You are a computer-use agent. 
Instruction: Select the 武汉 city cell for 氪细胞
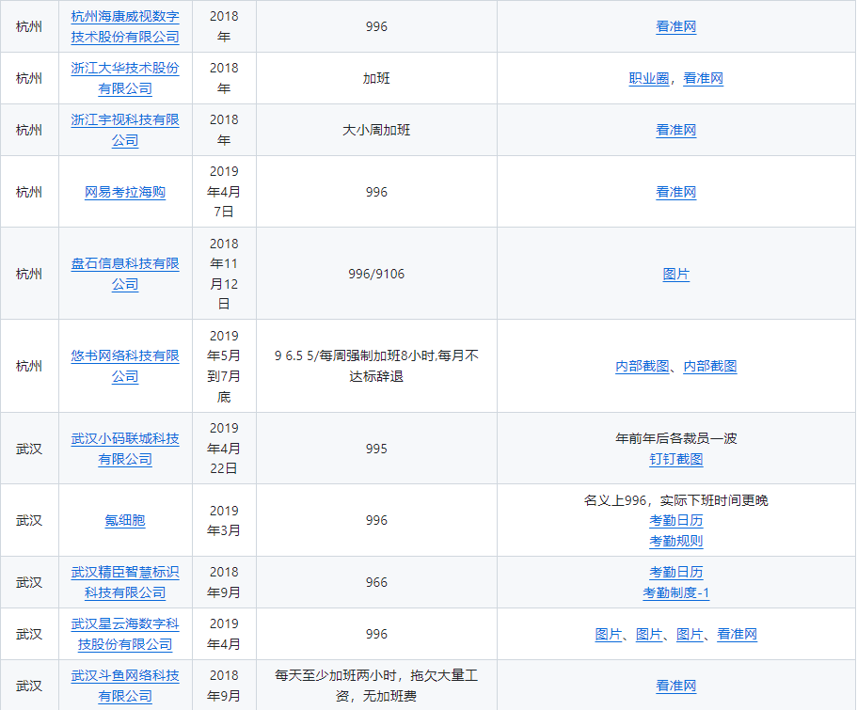click(x=29, y=520)
